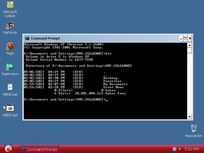
Task: Select the MEMZ.bat notepad-style file icon
Action: 10,90
